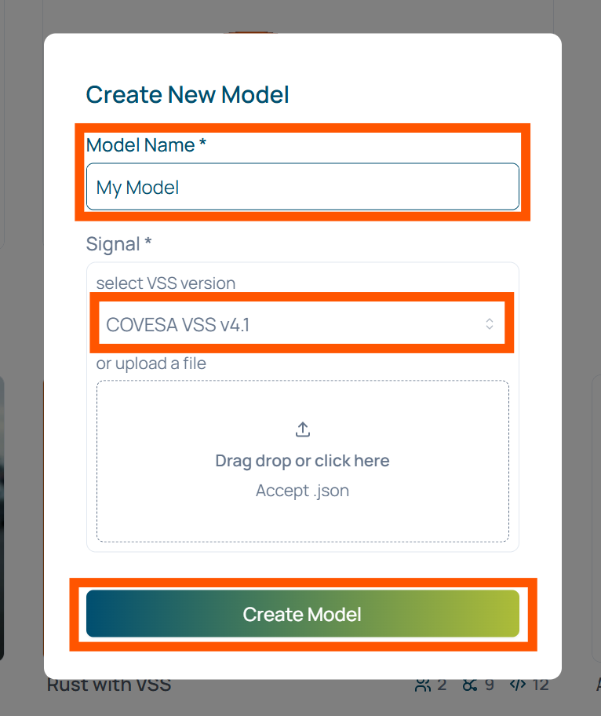
Task: Click the 'Signal *' label
Action: (x=118, y=244)
